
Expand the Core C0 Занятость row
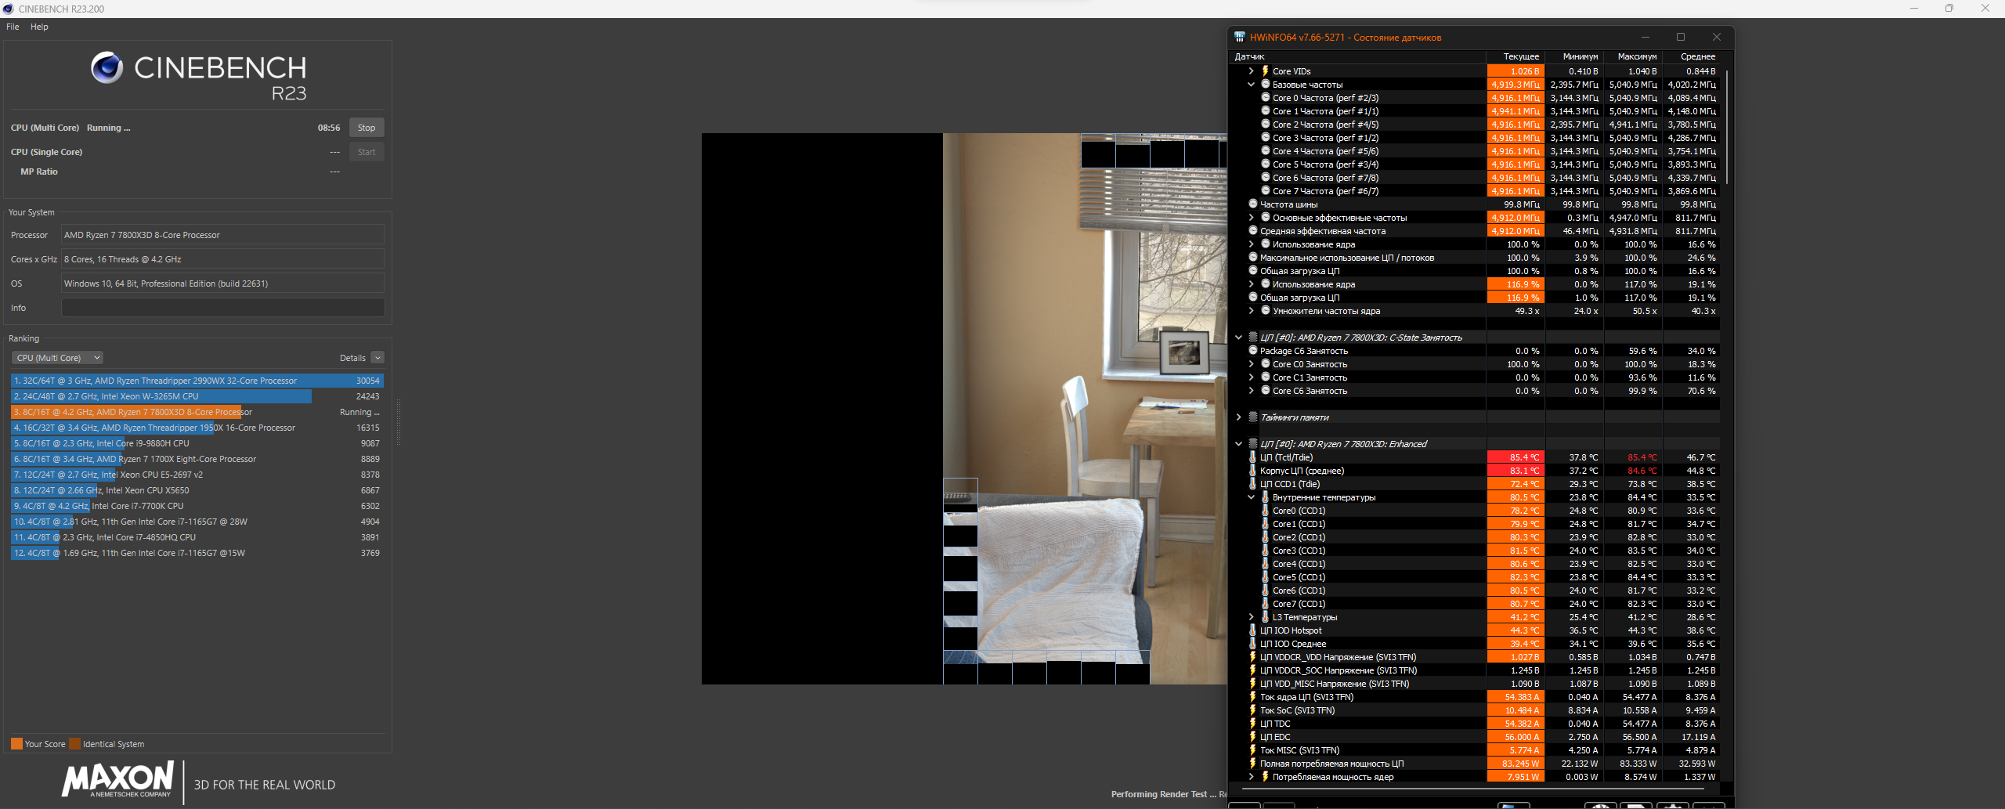tap(1252, 364)
